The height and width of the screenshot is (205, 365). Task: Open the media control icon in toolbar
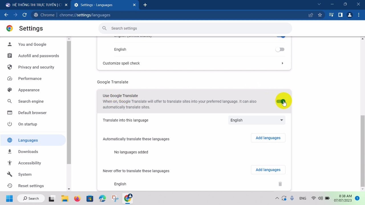coord(331,15)
